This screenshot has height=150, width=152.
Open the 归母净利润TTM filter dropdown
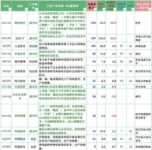[x=115, y=10]
